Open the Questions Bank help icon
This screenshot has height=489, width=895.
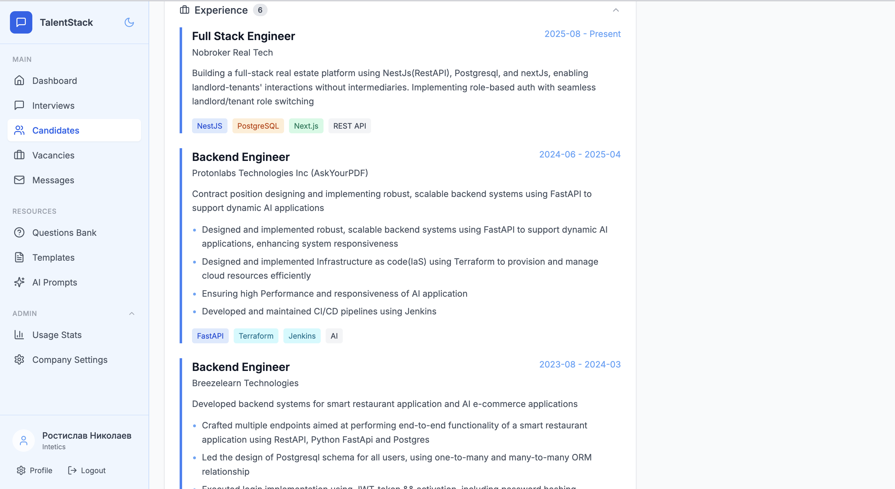[20, 232]
